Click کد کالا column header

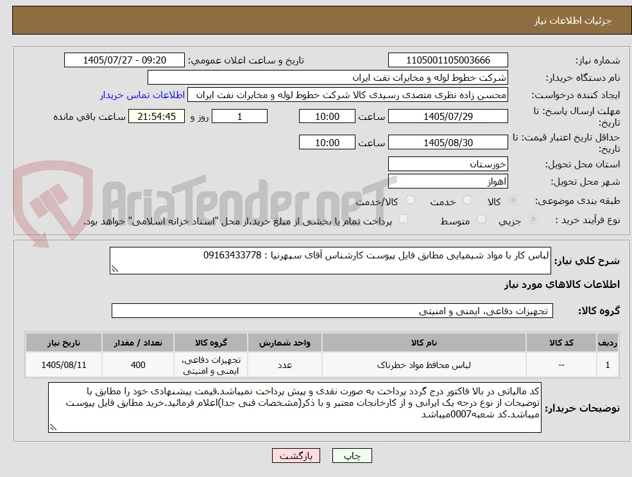(x=561, y=343)
